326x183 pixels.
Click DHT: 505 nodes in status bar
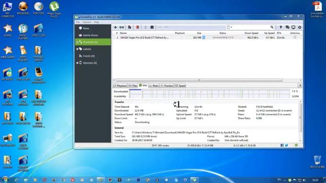(x=160, y=145)
